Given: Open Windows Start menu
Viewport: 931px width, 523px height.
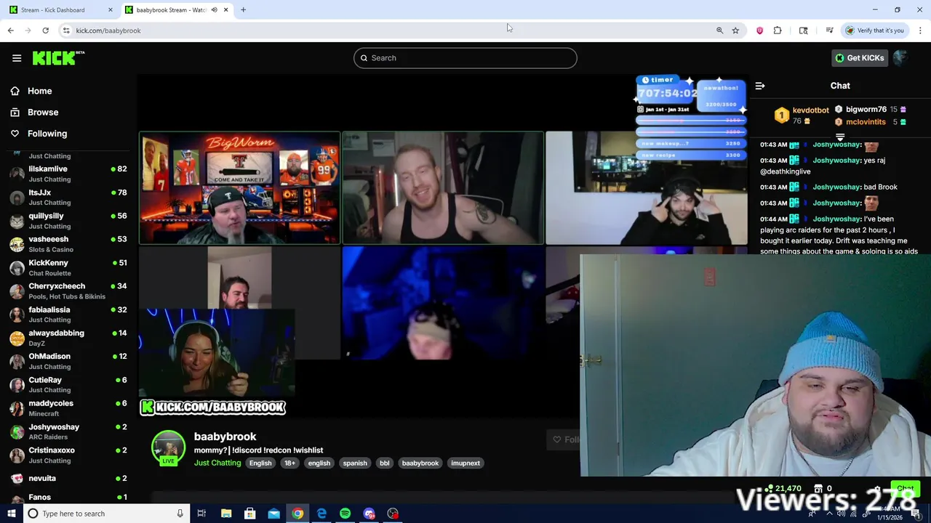Looking at the screenshot, I should pos(11,514).
